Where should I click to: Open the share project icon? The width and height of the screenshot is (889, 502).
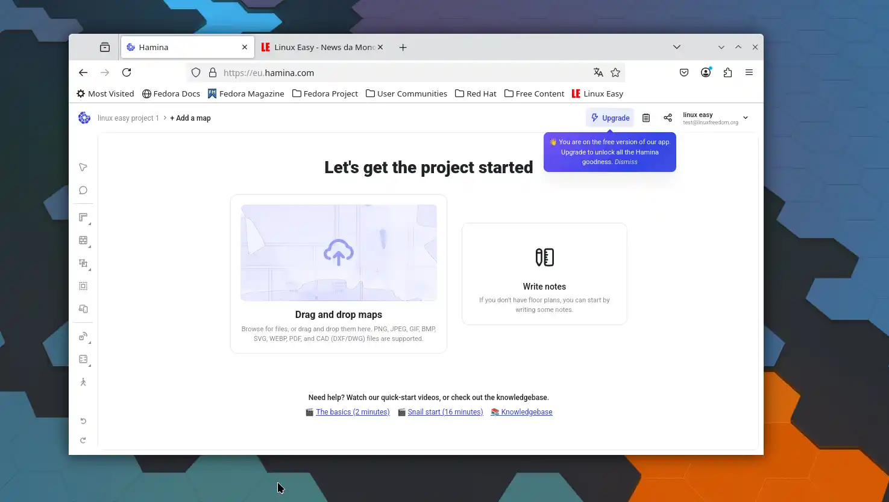[667, 118]
